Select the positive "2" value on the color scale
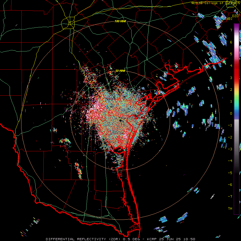The width and height of the screenshot is (241, 241). (x=231, y=90)
